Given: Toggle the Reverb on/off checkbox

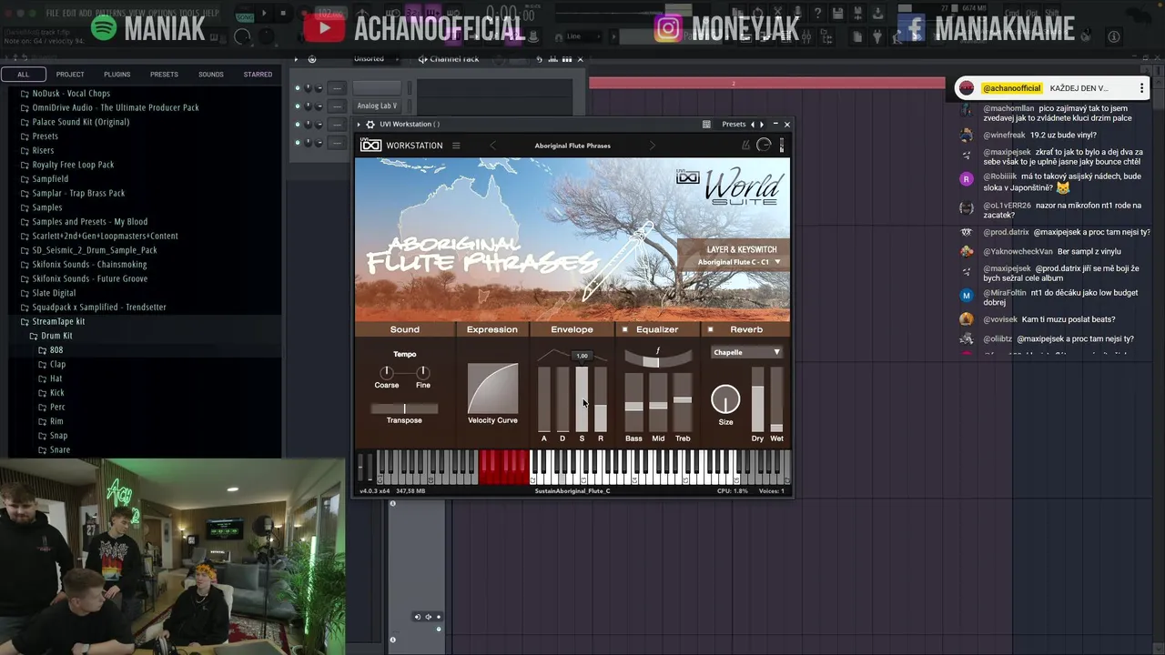Looking at the screenshot, I should click(x=710, y=329).
